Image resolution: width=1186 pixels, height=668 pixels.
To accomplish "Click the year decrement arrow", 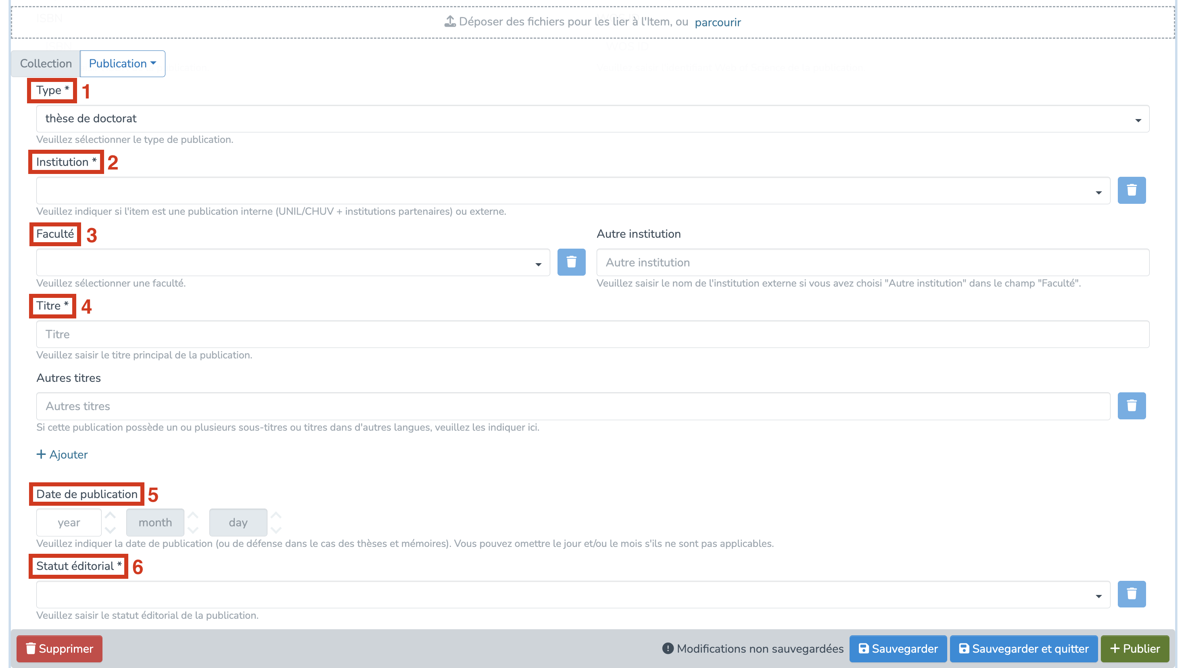I will pos(110,530).
